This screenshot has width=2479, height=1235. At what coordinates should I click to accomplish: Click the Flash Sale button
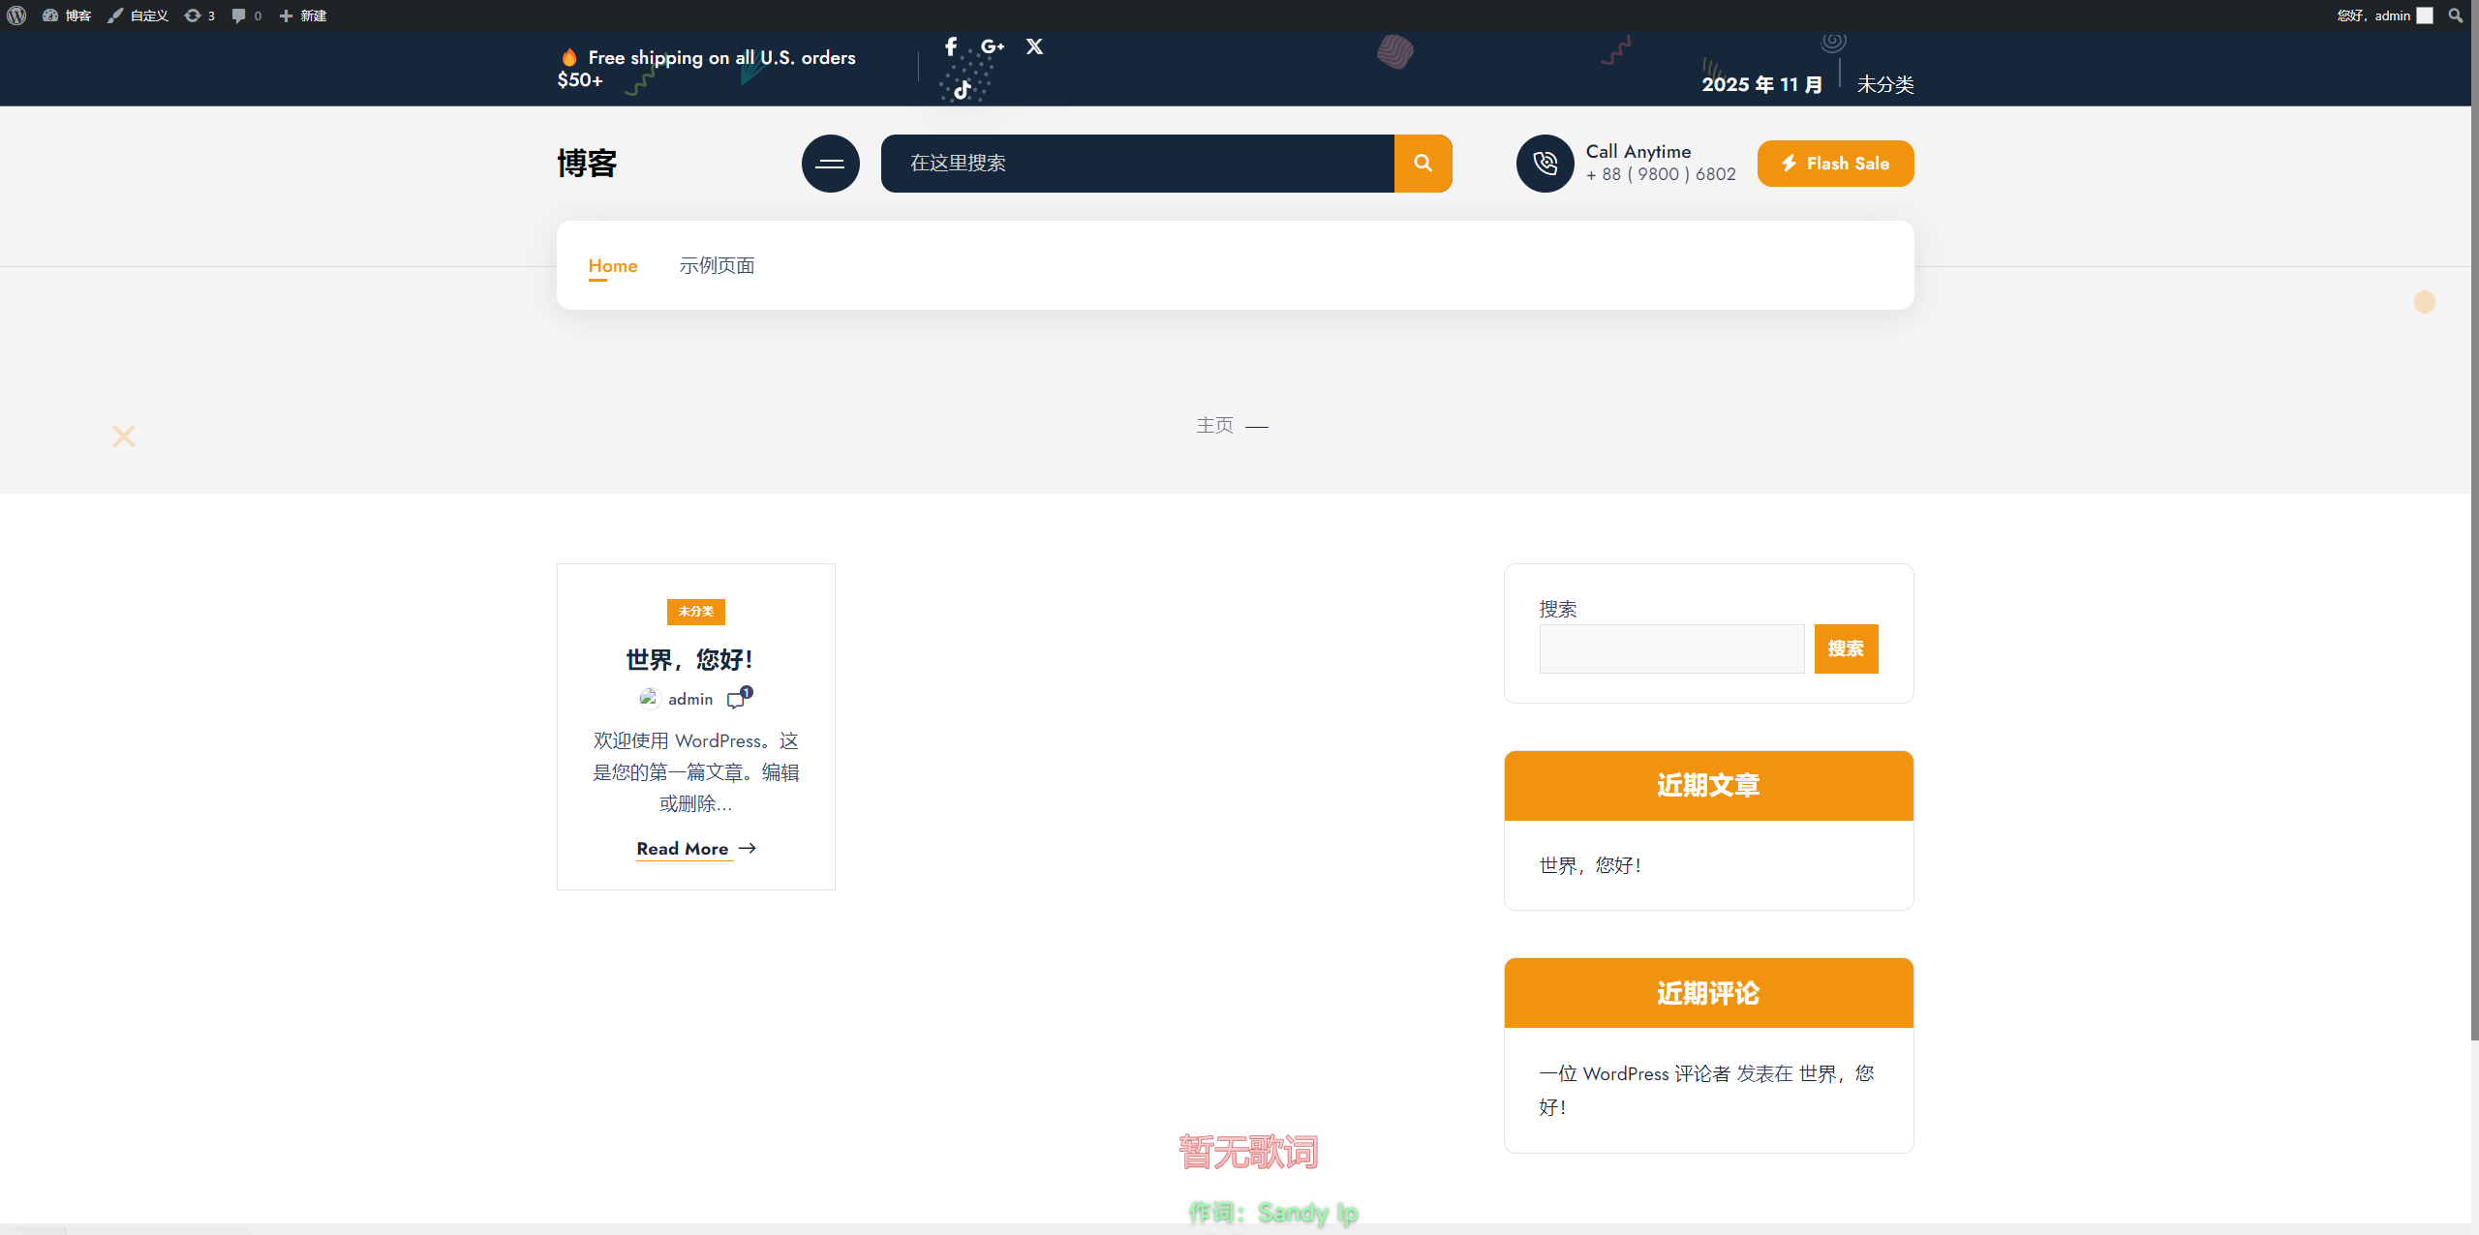click(1835, 164)
